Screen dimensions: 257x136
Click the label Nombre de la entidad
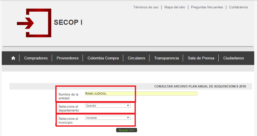tap(68, 96)
